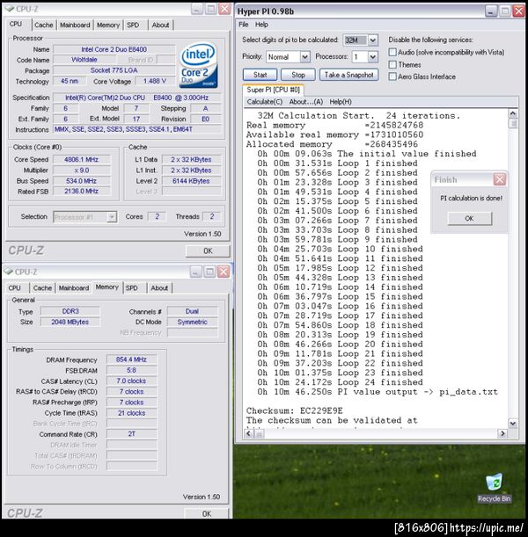The width and height of the screenshot is (528, 537).
Task: Click the Stop button in Hyper PI
Action: tap(298, 75)
